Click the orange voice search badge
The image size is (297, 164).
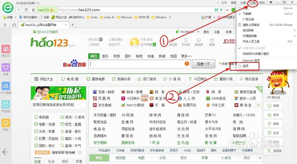click(x=187, y=64)
